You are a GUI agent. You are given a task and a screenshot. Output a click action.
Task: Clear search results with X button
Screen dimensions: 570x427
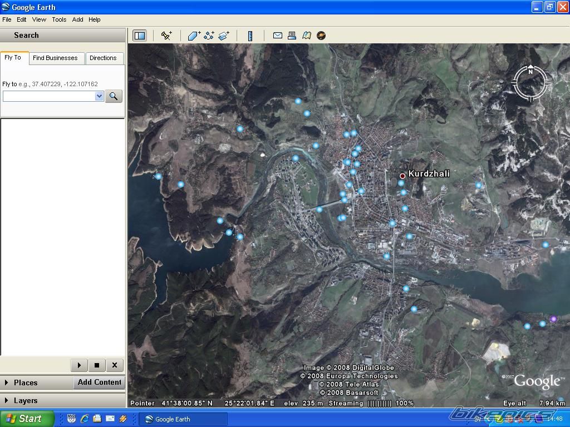pyautogui.click(x=115, y=365)
